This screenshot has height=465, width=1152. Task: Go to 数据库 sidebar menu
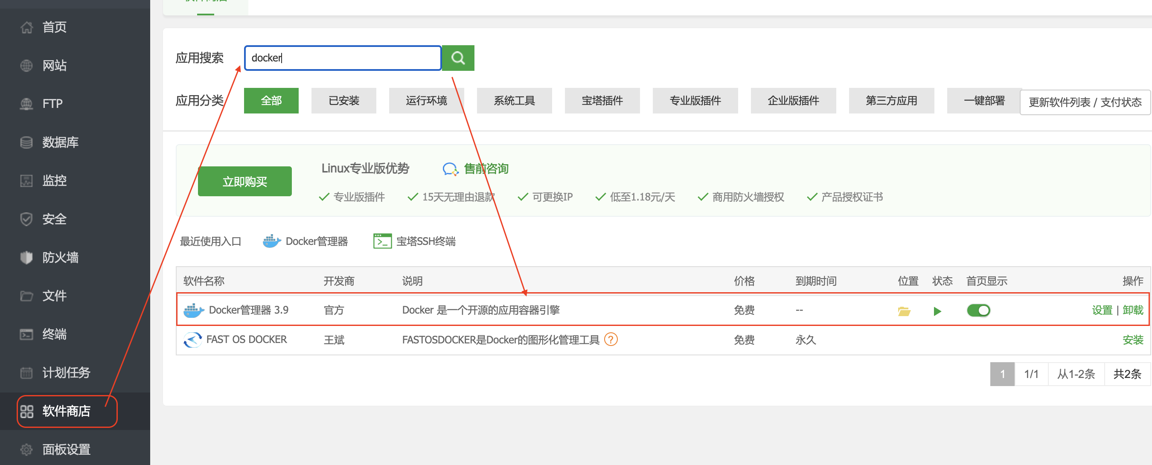click(60, 142)
